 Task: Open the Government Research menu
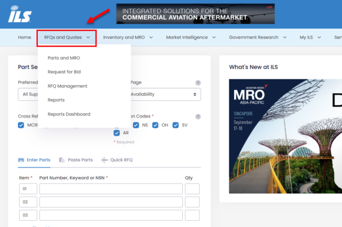pyautogui.click(x=254, y=37)
